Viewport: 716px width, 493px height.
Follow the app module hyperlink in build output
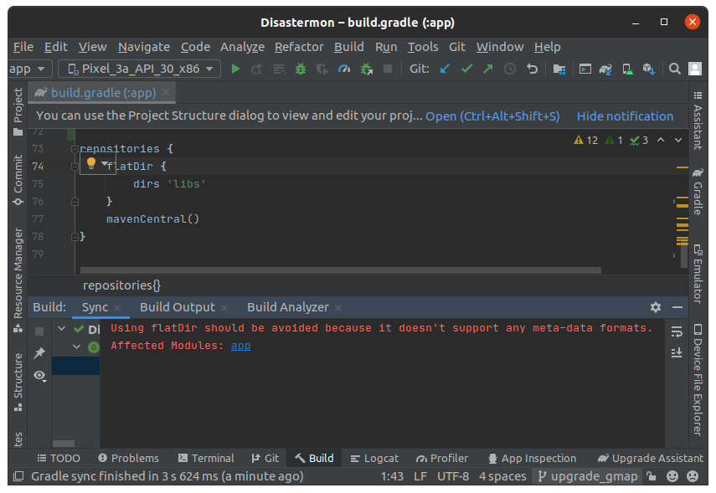click(x=240, y=346)
